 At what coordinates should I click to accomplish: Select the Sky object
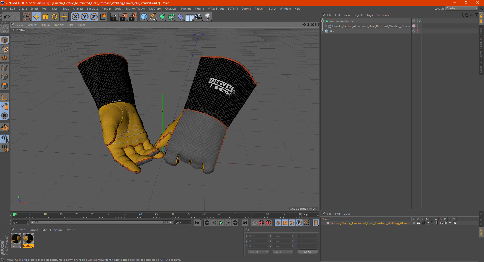pos(331,31)
